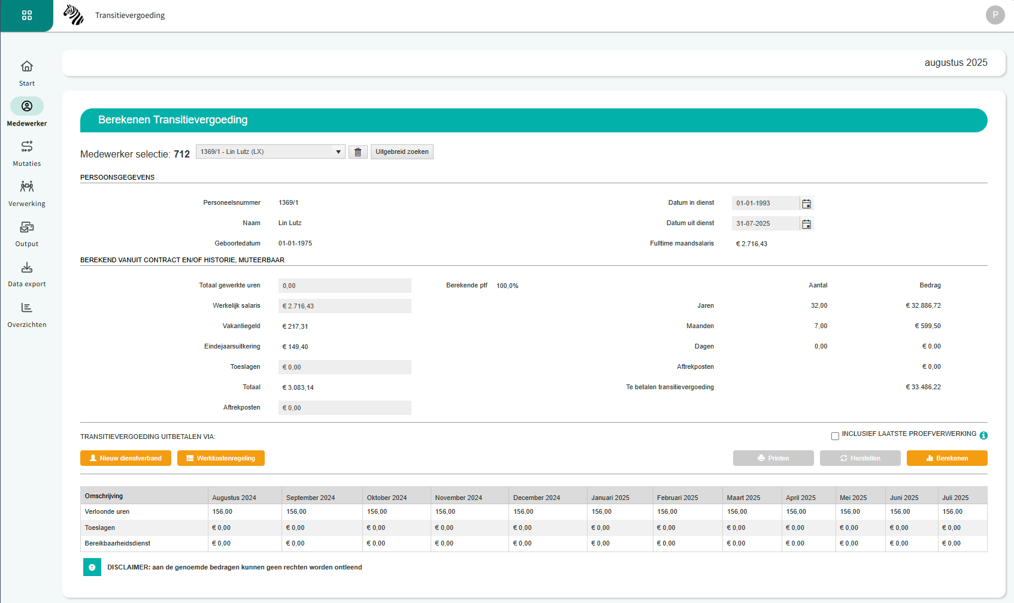The height and width of the screenshot is (603, 1014).
Task: Click info icon next to proefverwerking
Action: click(x=983, y=435)
